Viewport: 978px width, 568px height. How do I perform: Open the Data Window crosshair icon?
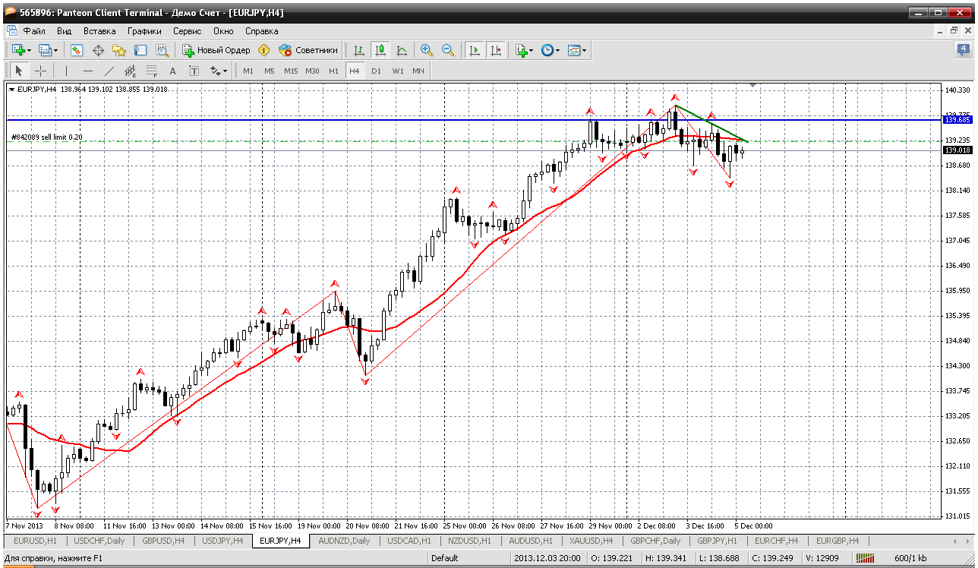[98, 50]
